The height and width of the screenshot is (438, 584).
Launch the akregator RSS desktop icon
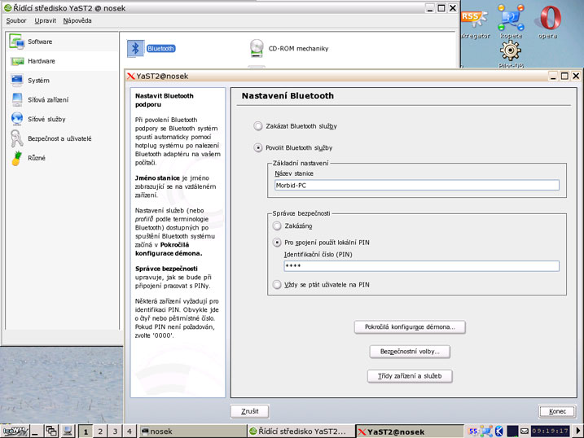click(474, 19)
